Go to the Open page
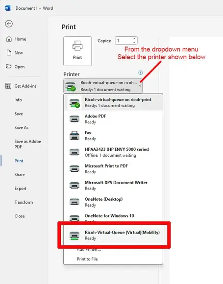 [20, 67]
